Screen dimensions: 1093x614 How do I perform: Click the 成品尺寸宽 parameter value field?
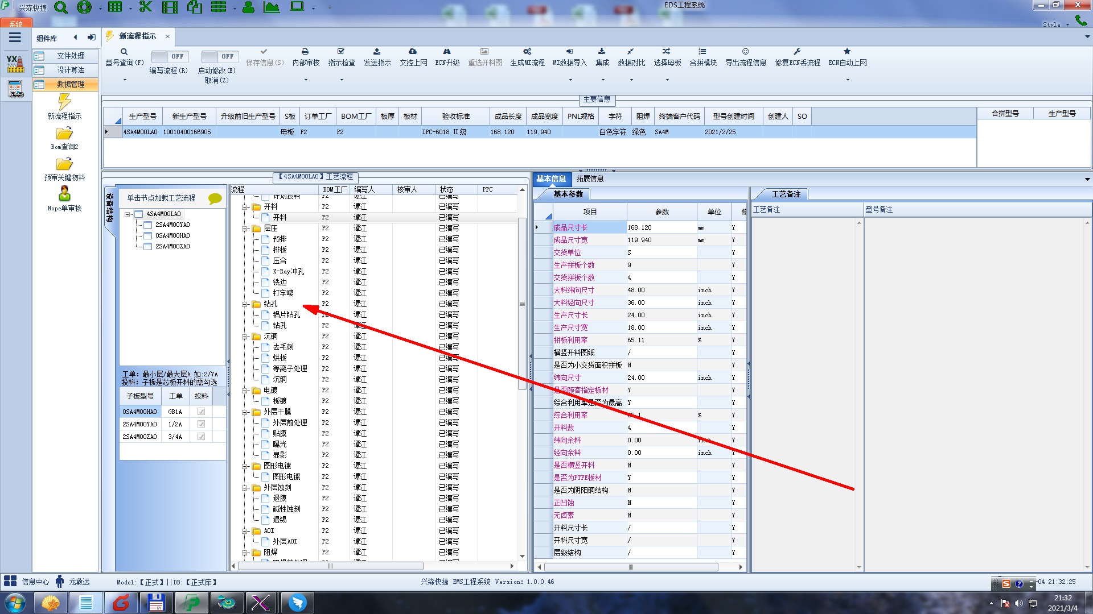point(660,240)
